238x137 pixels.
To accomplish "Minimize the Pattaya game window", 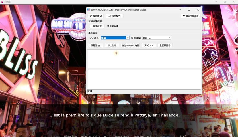I will [x=216, y=2].
